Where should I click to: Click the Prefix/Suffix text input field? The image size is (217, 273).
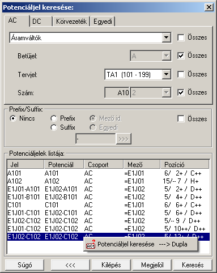tap(96, 139)
